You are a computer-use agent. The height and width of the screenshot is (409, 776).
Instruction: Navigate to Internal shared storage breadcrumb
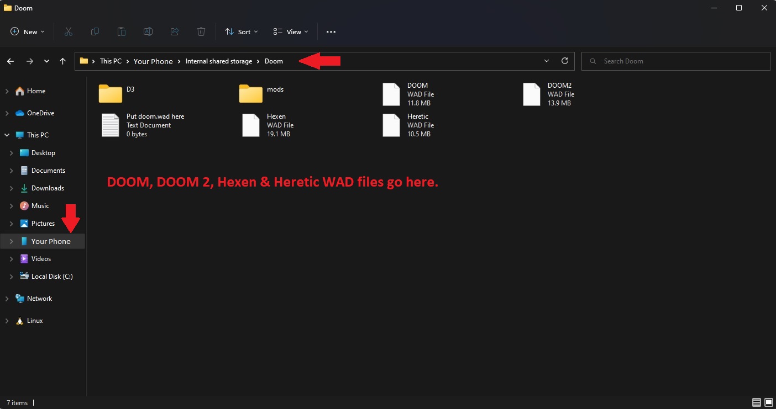218,61
